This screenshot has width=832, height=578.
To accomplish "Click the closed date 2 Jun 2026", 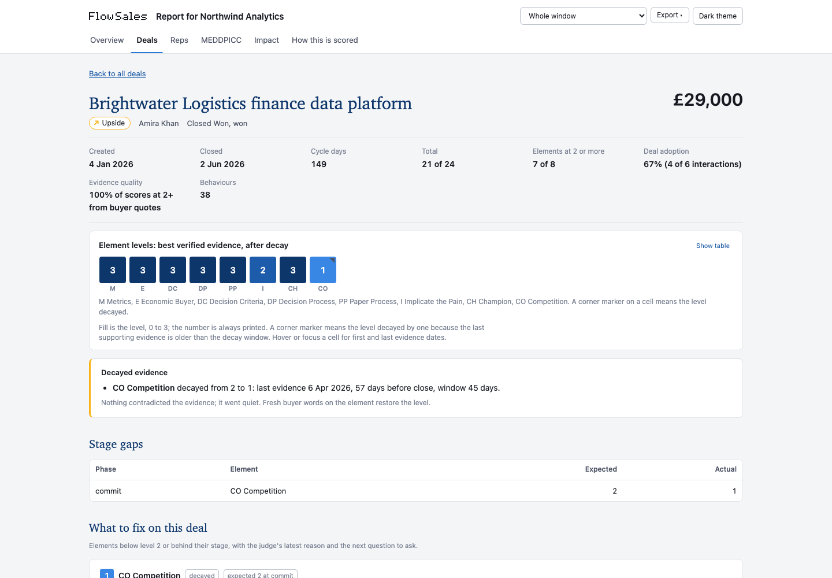I will pyautogui.click(x=222, y=164).
